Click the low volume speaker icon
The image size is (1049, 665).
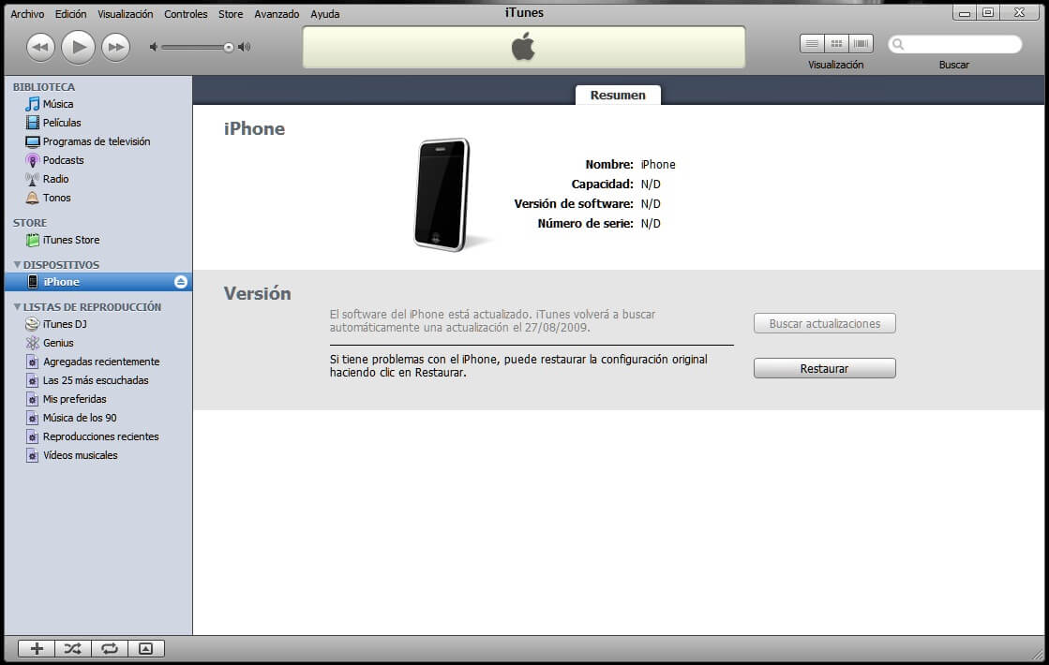[x=154, y=47]
